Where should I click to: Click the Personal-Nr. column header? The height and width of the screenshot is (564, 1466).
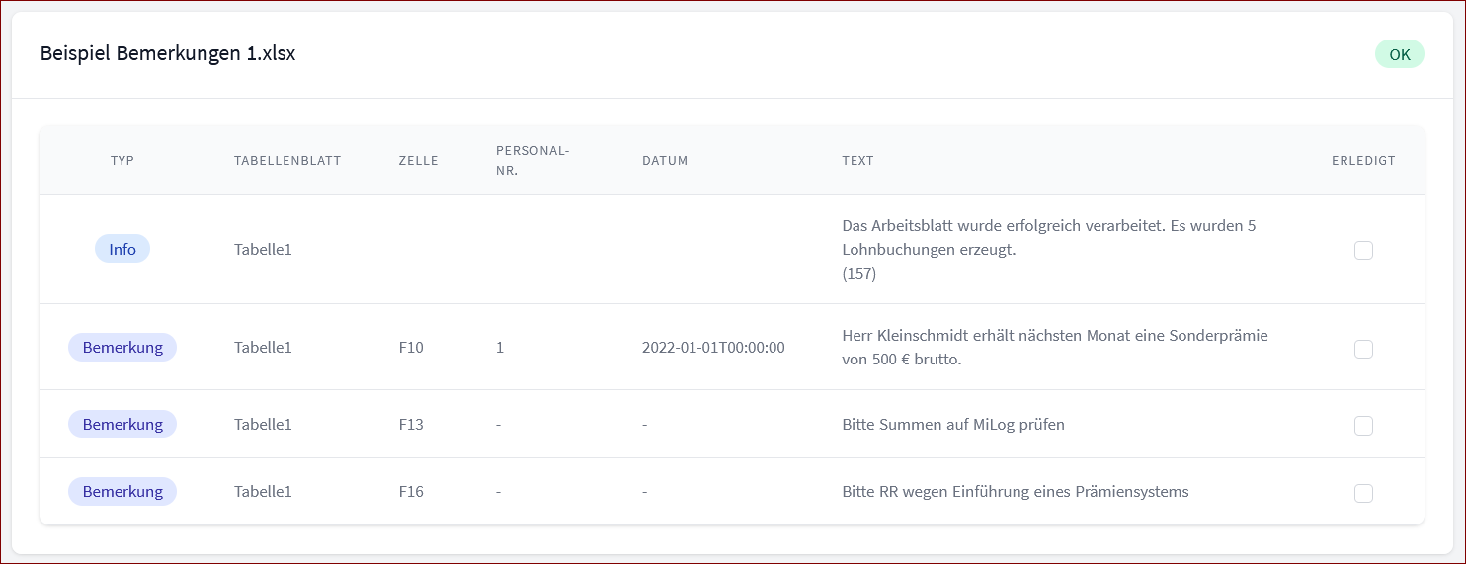click(533, 160)
